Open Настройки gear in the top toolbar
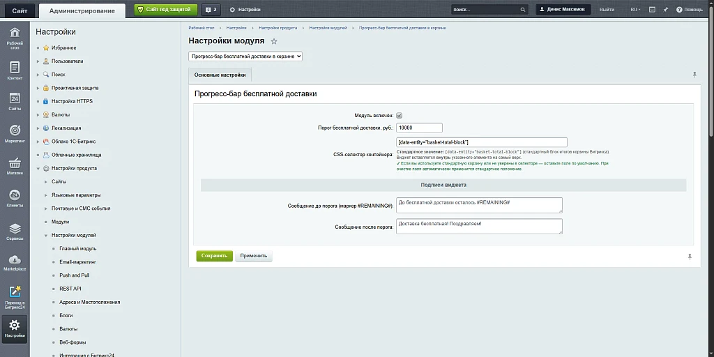 [245, 10]
